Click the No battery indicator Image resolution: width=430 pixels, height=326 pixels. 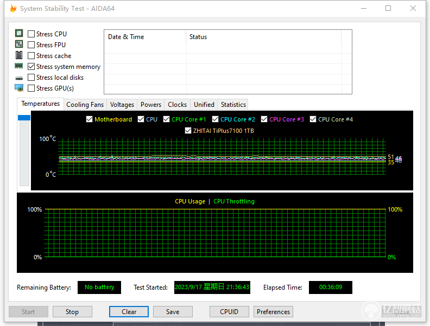[x=99, y=287]
